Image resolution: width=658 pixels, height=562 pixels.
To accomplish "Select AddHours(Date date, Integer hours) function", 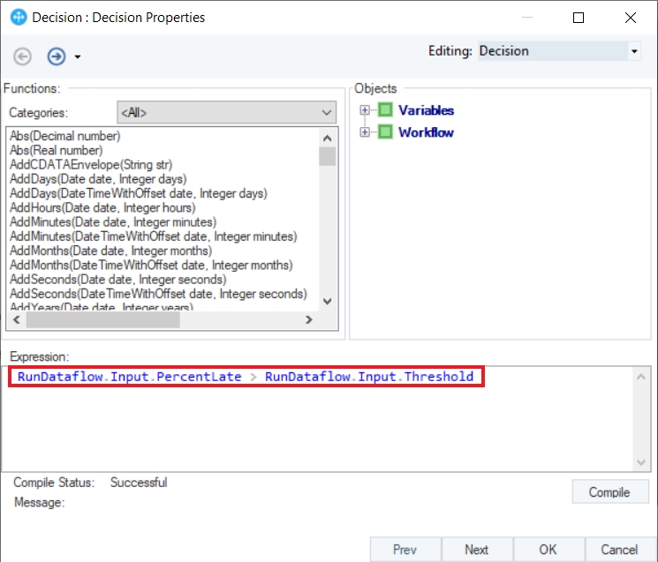I will pos(102,207).
